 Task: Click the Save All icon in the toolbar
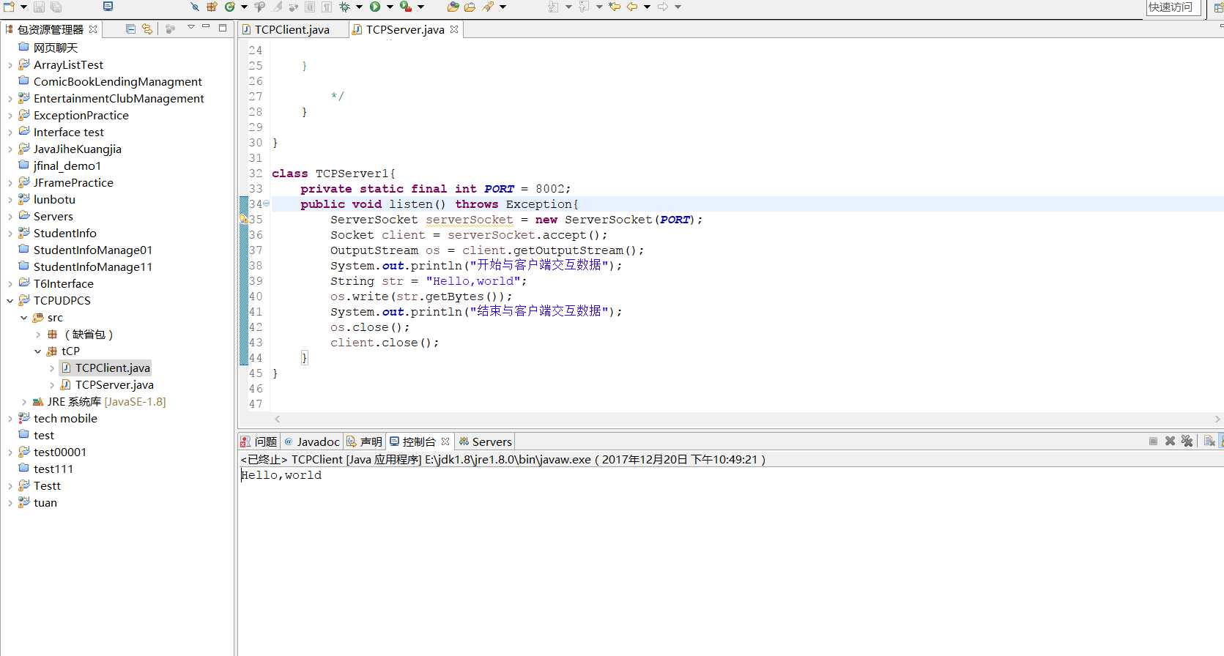56,7
